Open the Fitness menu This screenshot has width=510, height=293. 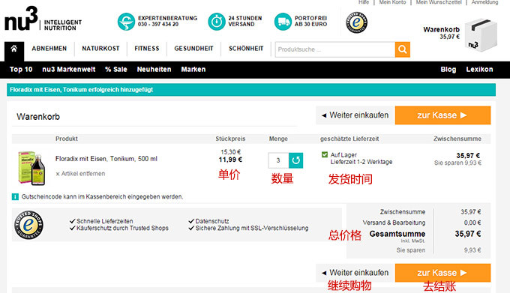pos(147,49)
